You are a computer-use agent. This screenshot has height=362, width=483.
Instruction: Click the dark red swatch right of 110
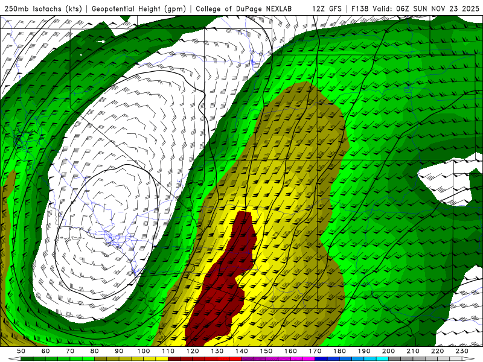[x=174, y=359]
